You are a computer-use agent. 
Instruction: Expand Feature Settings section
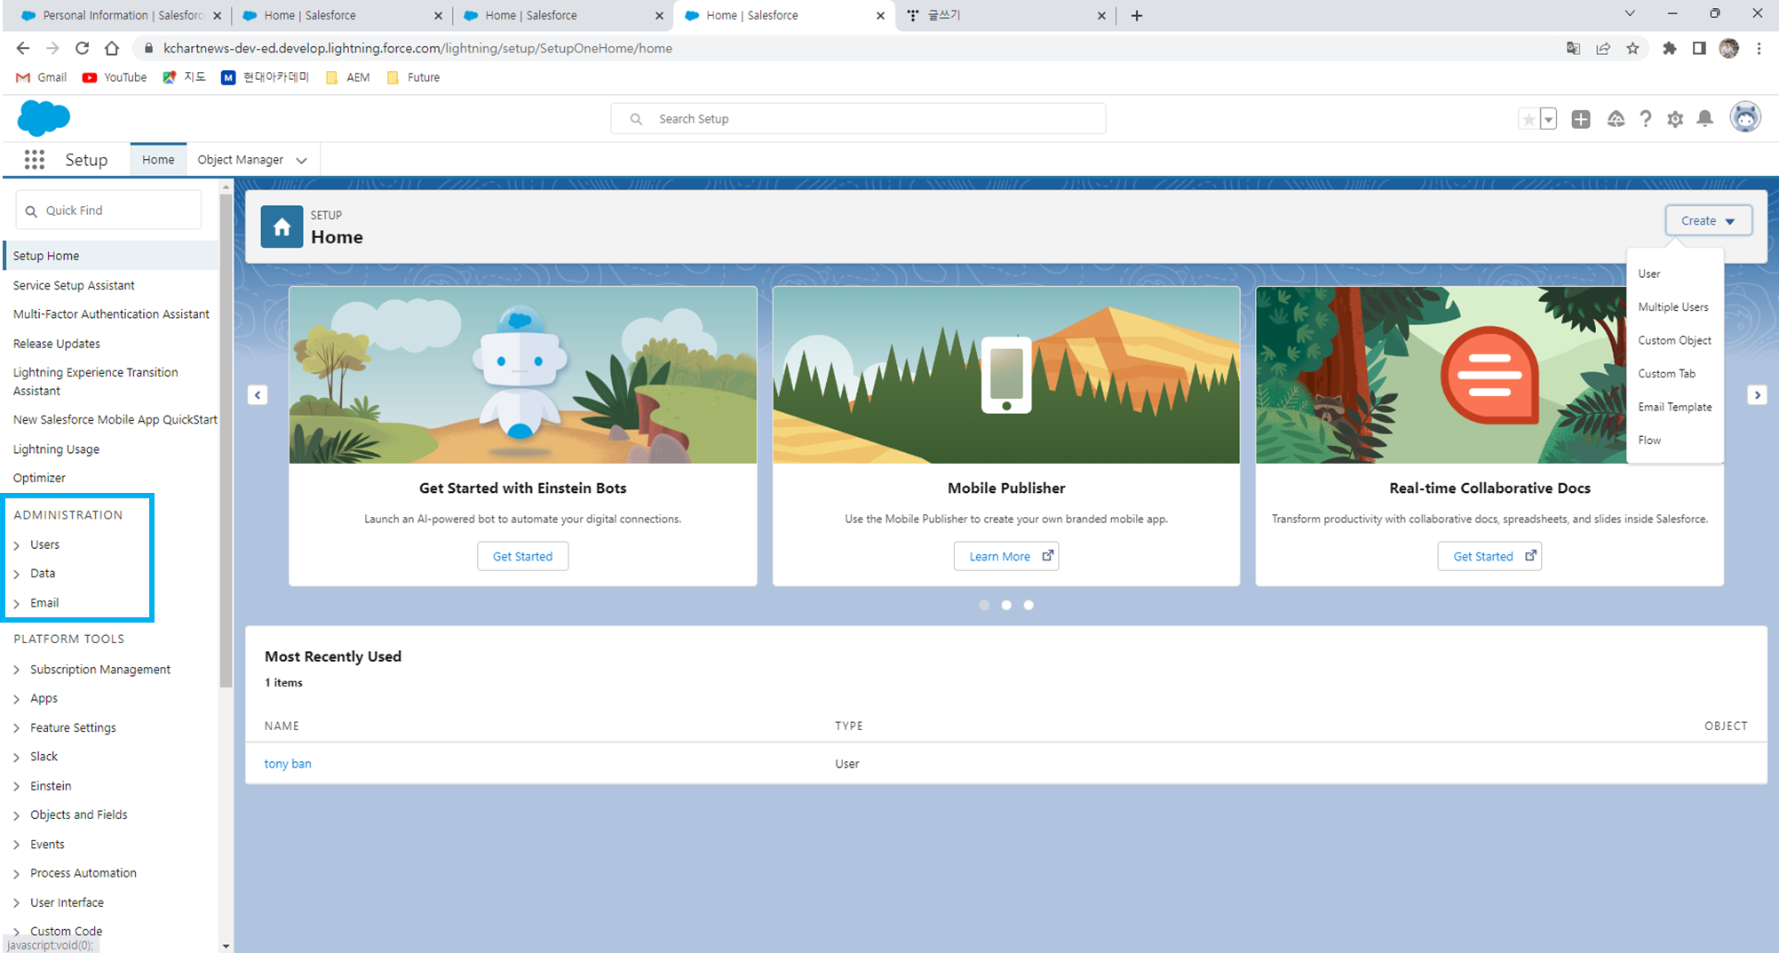[x=17, y=728]
